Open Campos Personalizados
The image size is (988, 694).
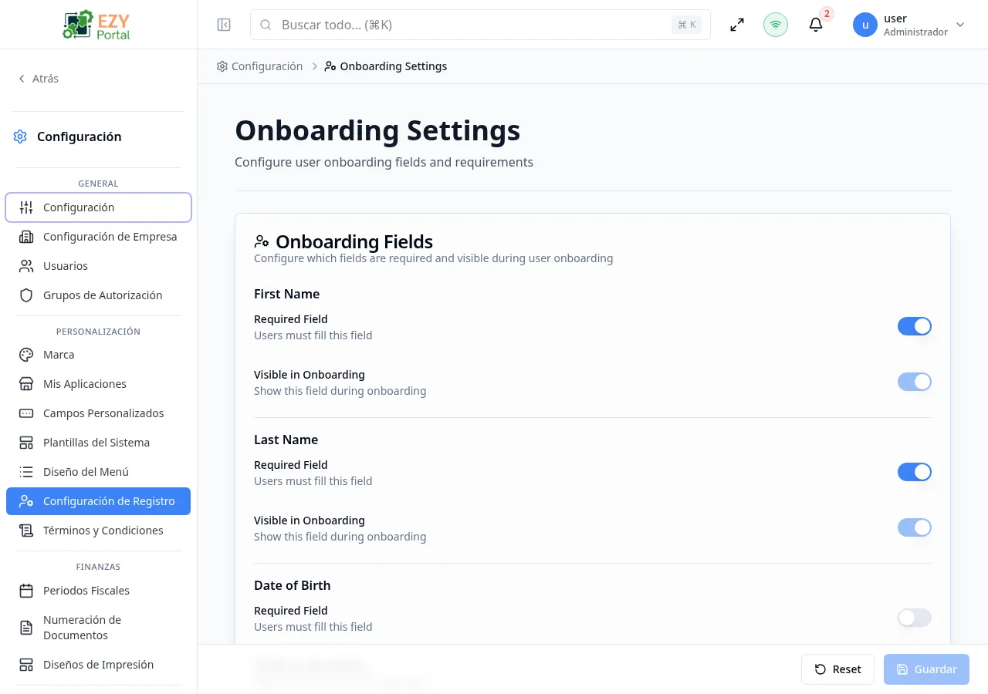[98, 413]
